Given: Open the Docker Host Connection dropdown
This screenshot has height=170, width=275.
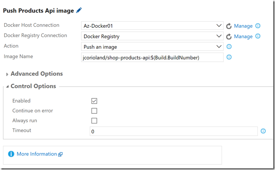Looking at the screenshot, I should tap(152, 26).
